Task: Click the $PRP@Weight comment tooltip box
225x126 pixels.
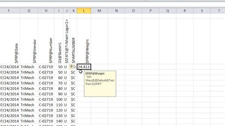Action: click(x=100, y=84)
